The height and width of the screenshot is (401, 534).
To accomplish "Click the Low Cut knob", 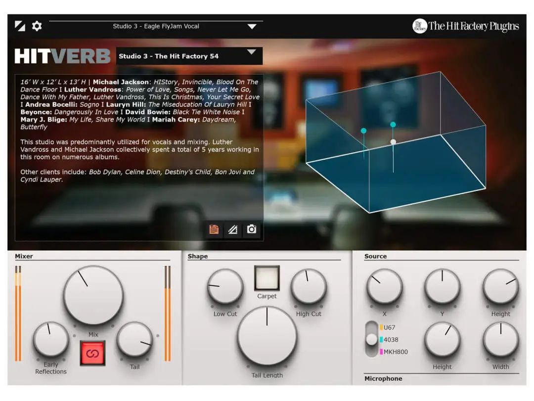I will coord(225,287).
